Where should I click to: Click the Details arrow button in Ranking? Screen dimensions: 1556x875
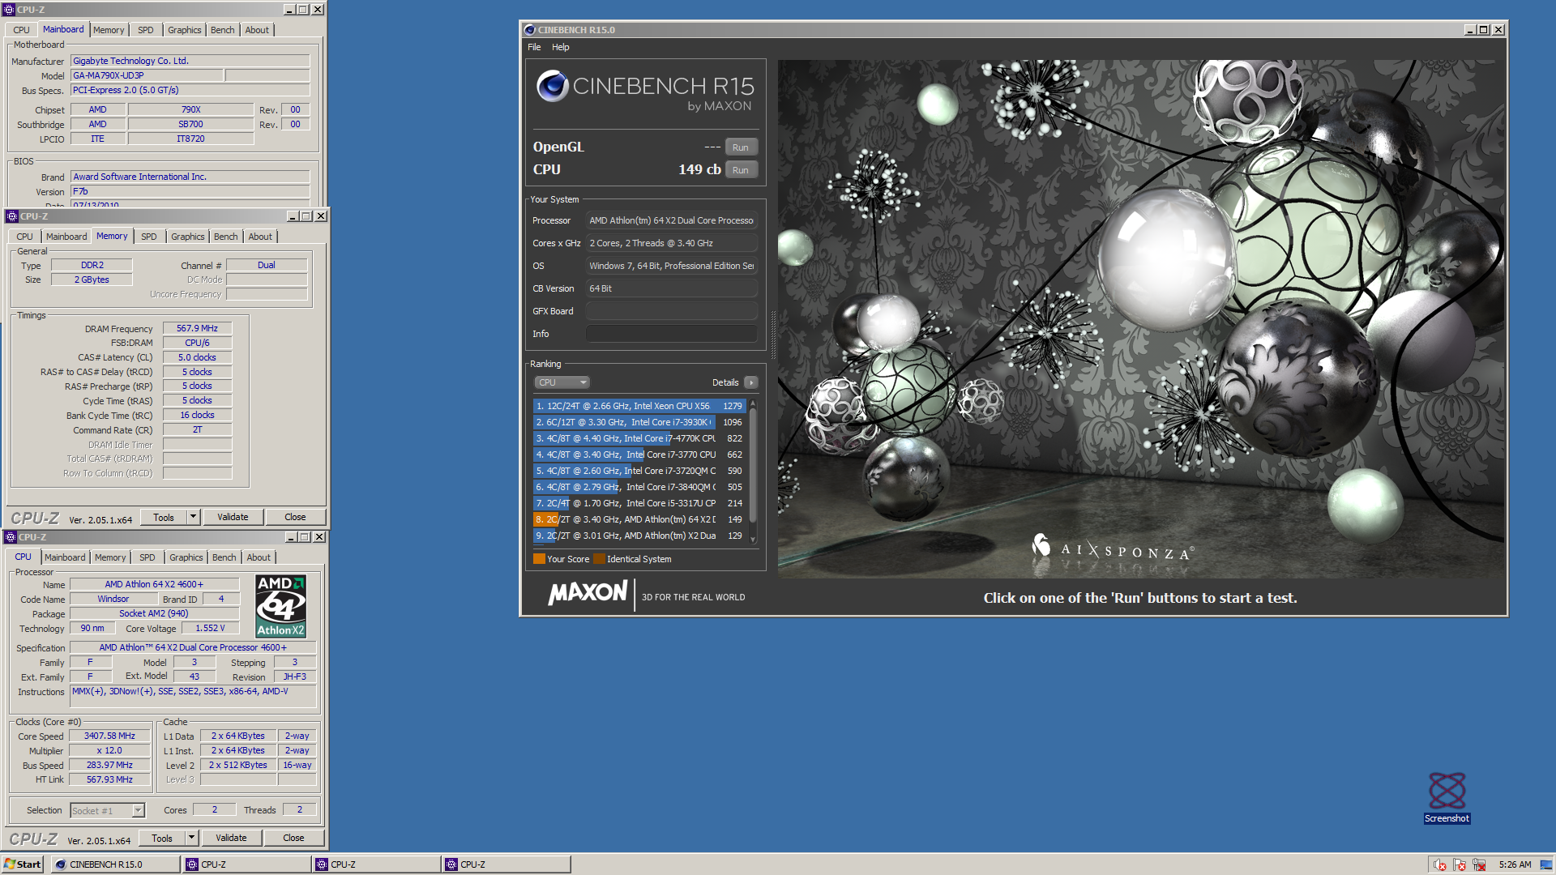pos(750,382)
